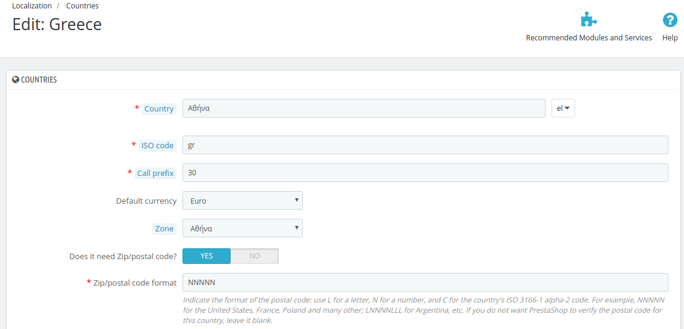Edit the Zip/postal code format field
Image resolution: width=684 pixels, height=329 pixels.
(425, 283)
